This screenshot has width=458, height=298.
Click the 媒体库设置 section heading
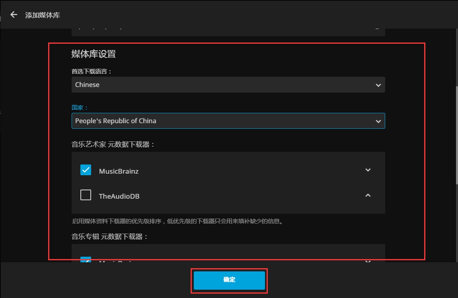pyautogui.click(x=94, y=54)
